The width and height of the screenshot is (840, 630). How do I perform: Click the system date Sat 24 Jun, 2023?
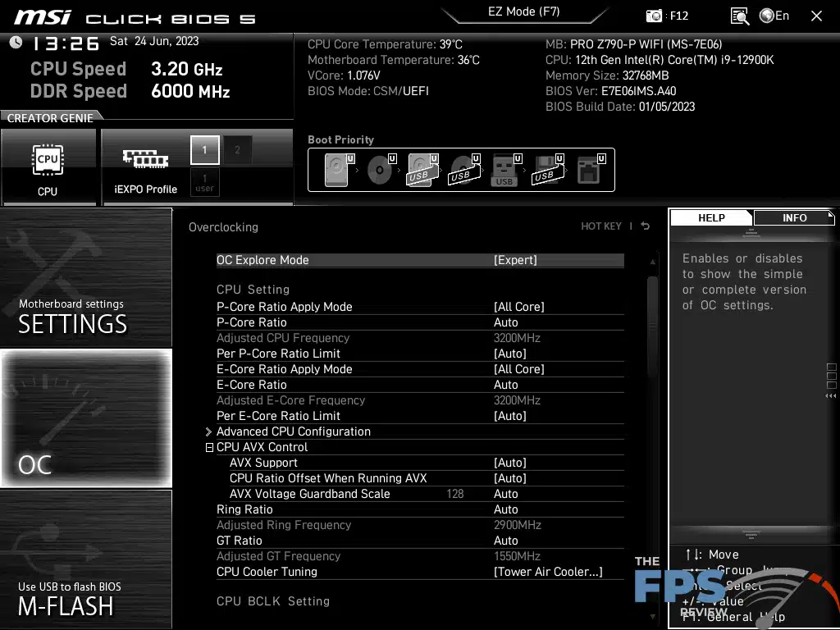point(154,41)
